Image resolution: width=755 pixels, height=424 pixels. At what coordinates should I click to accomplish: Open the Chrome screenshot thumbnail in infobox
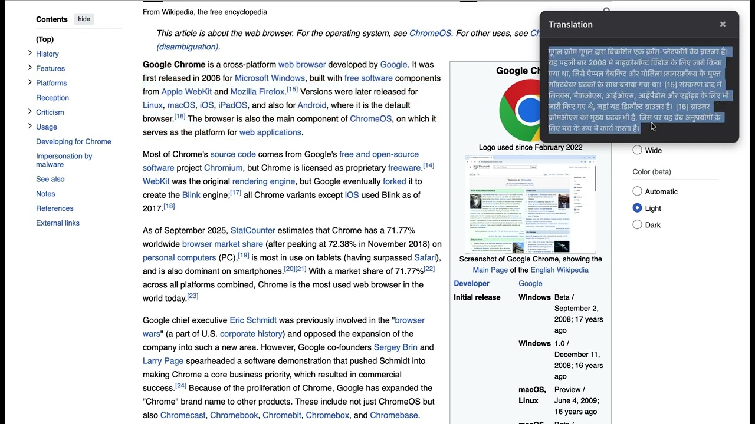(530, 204)
